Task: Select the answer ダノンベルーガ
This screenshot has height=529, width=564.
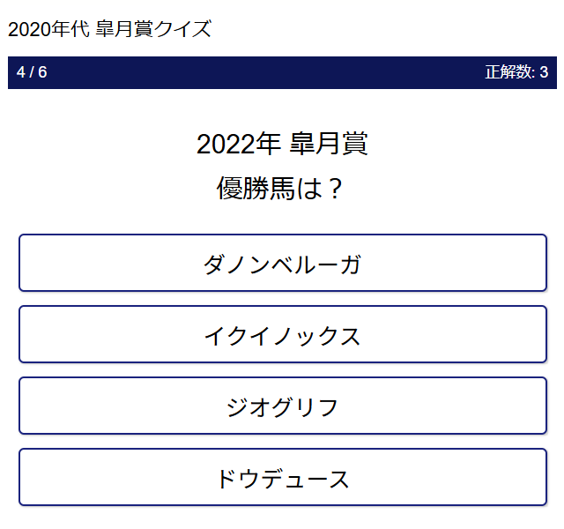Action: [282, 263]
